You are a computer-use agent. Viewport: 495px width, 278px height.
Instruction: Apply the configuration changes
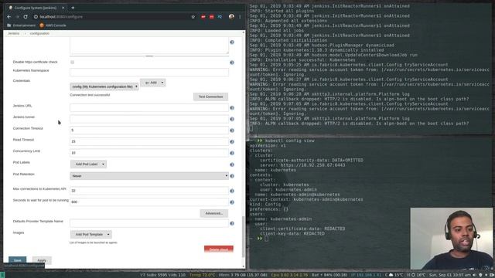point(42,260)
